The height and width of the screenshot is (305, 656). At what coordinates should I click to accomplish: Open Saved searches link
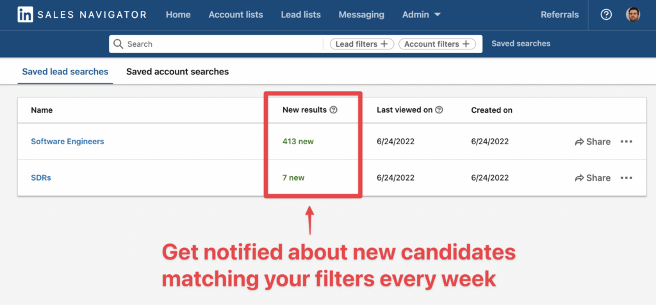click(521, 44)
